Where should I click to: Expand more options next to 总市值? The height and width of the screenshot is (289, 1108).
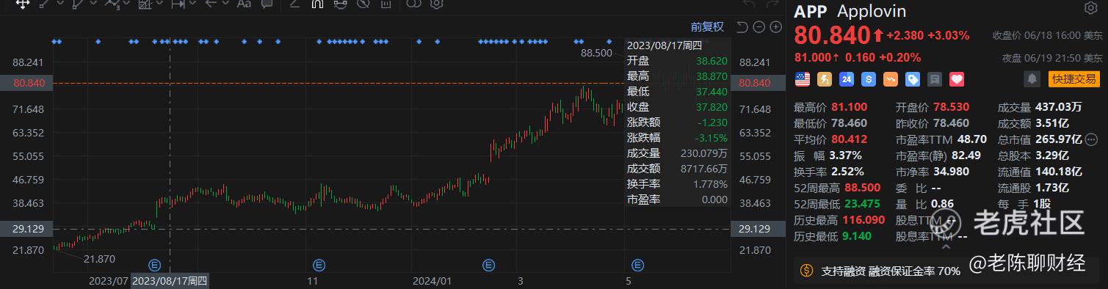pyautogui.click(x=1092, y=139)
